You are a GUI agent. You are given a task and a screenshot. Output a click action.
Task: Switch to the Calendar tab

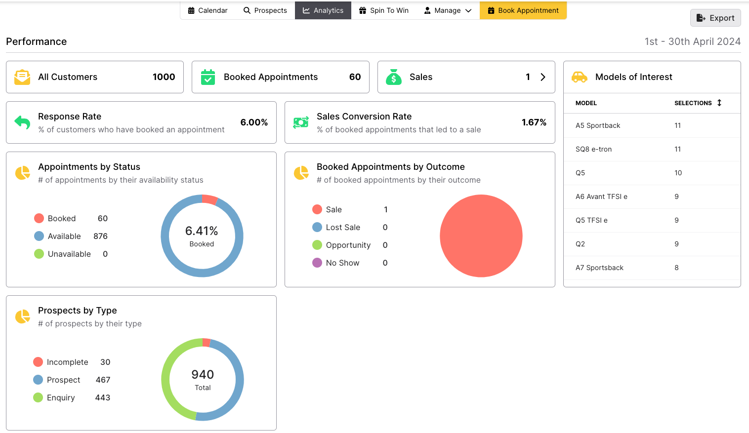tap(208, 10)
